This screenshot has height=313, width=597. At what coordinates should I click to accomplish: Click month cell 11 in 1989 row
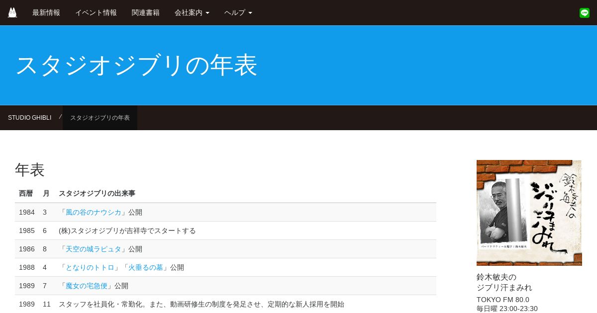pyautogui.click(x=47, y=304)
